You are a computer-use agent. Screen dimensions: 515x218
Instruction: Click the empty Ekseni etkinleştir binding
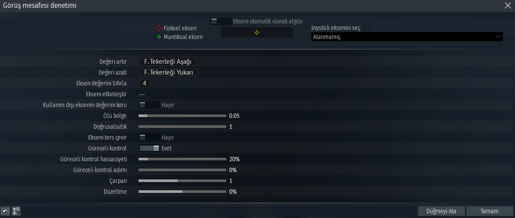[142, 94]
